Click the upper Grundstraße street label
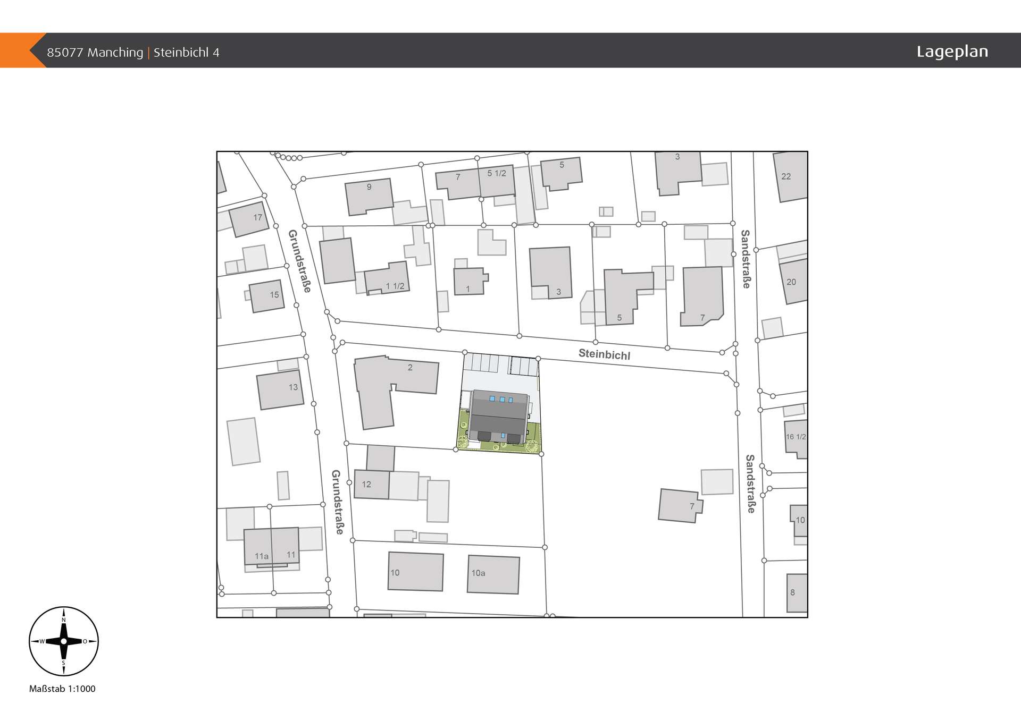The image size is (1021, 721). click(x=299, y=261)
